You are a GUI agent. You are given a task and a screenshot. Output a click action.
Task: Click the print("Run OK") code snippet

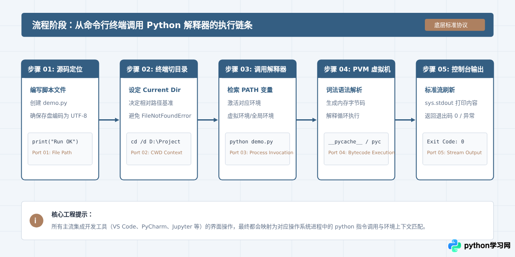point(55,142)
